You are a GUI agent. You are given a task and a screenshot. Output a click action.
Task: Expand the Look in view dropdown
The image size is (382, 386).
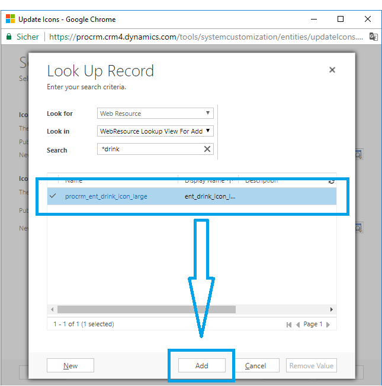pos(155,131)
